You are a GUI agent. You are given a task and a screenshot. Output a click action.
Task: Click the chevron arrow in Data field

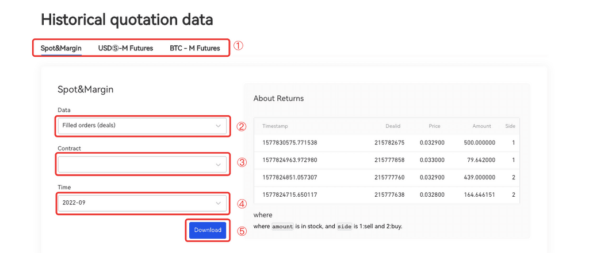tap(218, 126)
